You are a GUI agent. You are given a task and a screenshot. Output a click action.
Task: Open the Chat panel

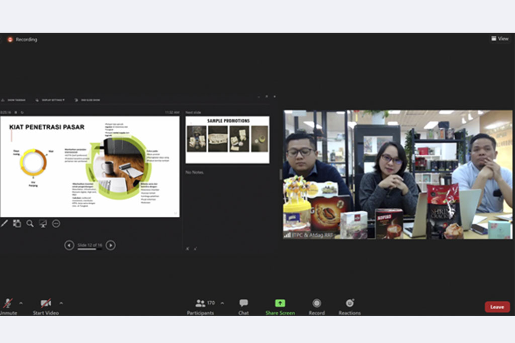(x=243, y=303)
